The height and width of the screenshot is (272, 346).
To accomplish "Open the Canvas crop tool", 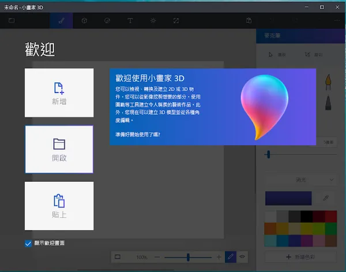I will (x=176, y=21).
